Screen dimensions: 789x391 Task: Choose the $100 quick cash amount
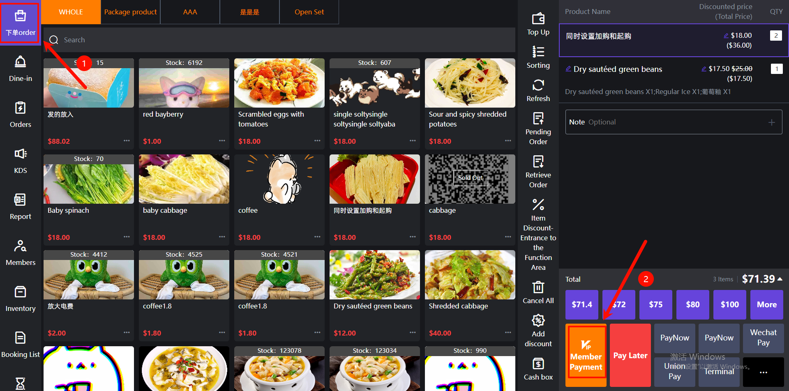(x=729, y=304)
